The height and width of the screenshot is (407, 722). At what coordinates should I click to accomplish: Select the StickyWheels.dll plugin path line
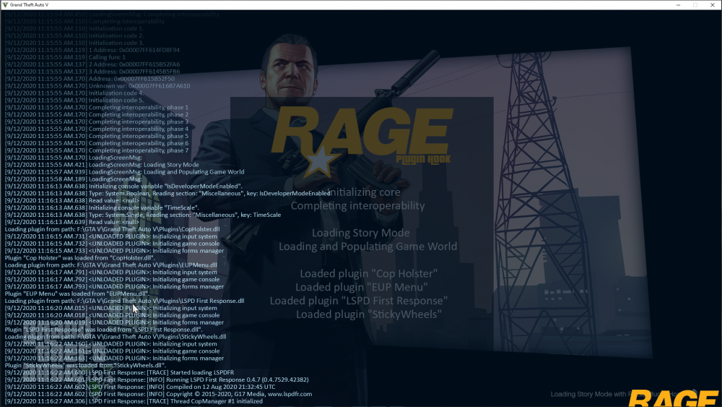pos(115,337)
